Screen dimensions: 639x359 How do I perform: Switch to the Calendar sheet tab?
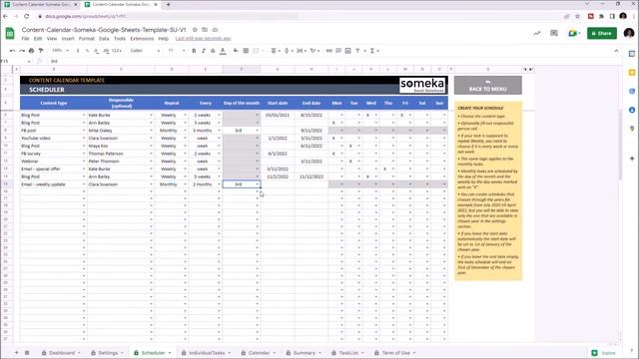pyautogui.click(x=259, y=353)
